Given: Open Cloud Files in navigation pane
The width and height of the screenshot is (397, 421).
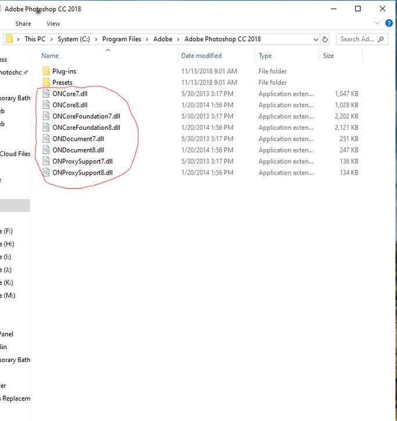Looking at the screenshot, I should pyautogui.click(x=15, y=154).
